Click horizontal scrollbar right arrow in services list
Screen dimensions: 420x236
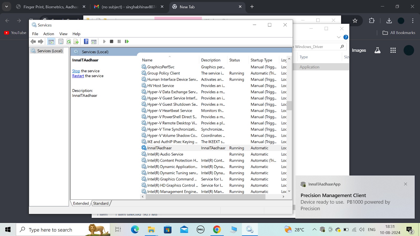pyautogui.click(x=283, y=196)
